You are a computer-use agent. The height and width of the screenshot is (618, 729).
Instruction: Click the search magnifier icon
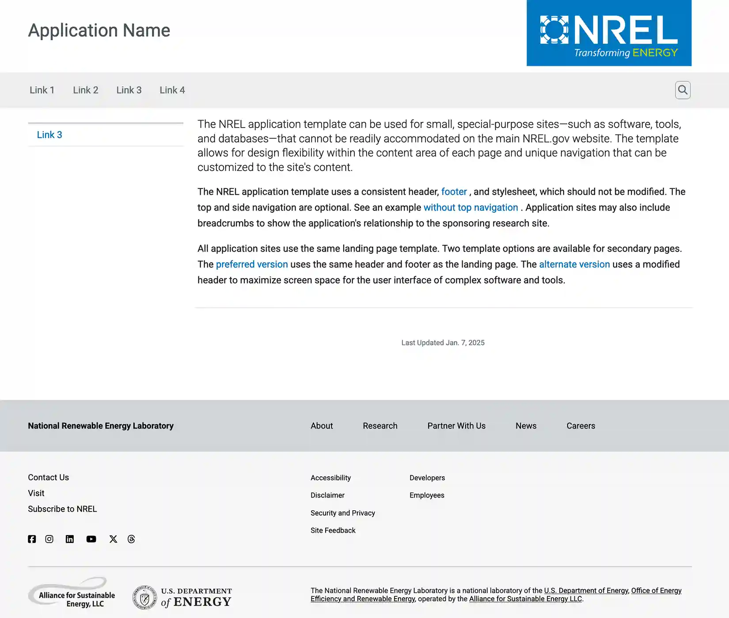click(682, 90)
